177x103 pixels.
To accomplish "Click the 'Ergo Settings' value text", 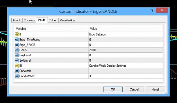I will coord(97,34).
